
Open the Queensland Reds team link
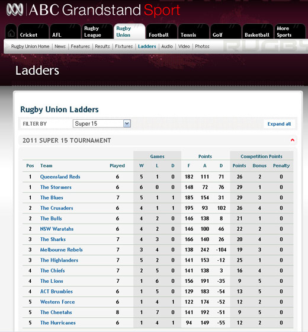(x=60, y=177)
